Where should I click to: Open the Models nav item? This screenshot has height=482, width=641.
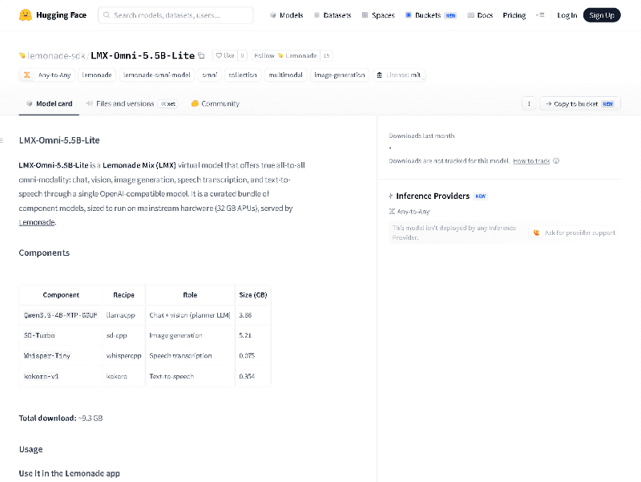287,15
